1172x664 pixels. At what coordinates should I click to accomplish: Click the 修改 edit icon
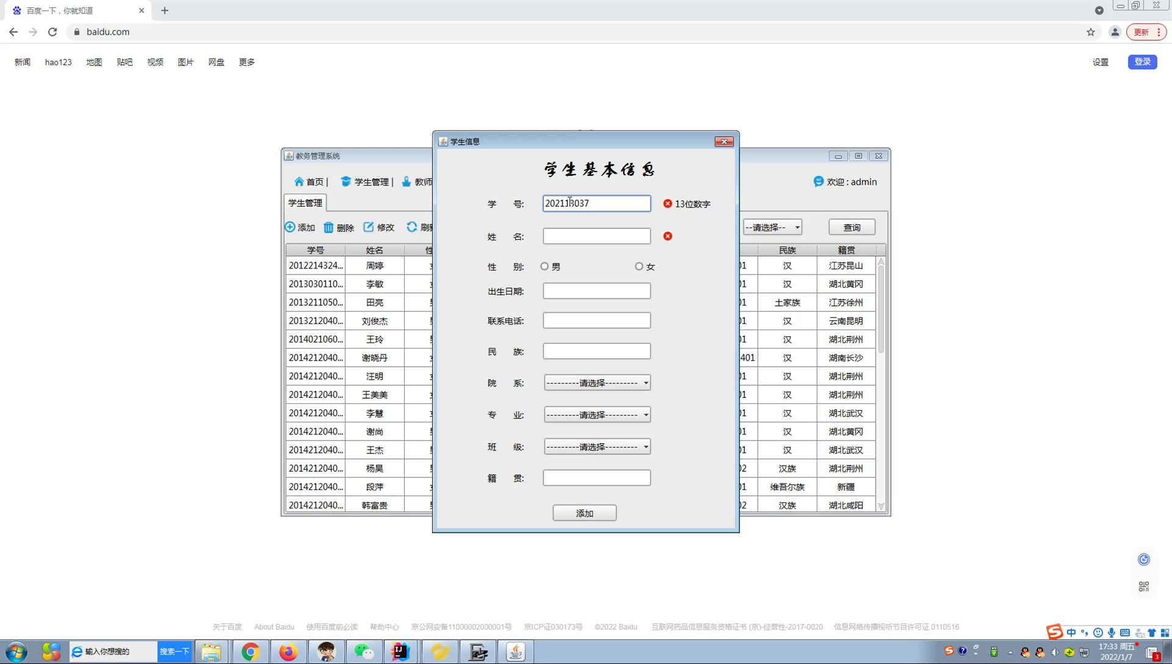click(x=369, y=227)
